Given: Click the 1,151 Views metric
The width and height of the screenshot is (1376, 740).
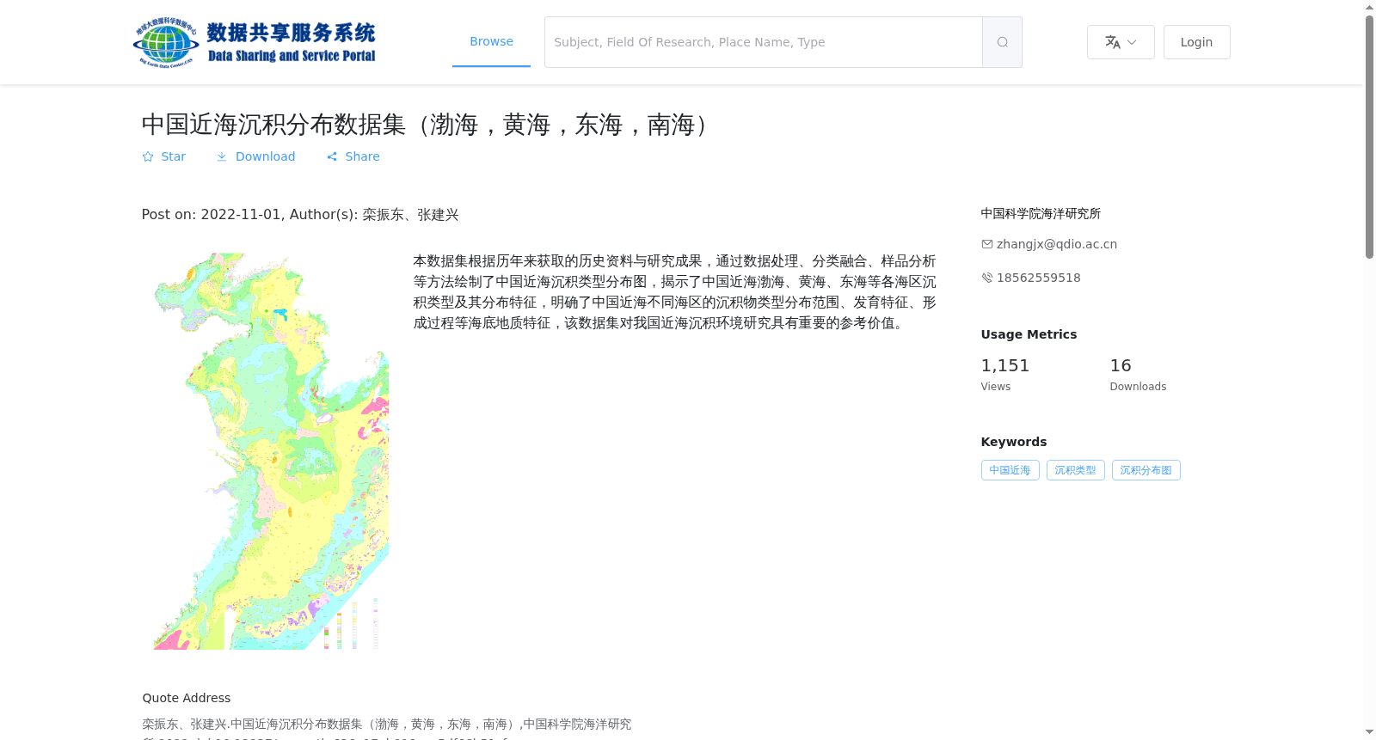Looking at the screenshot, I should [x=1004, y=375].
